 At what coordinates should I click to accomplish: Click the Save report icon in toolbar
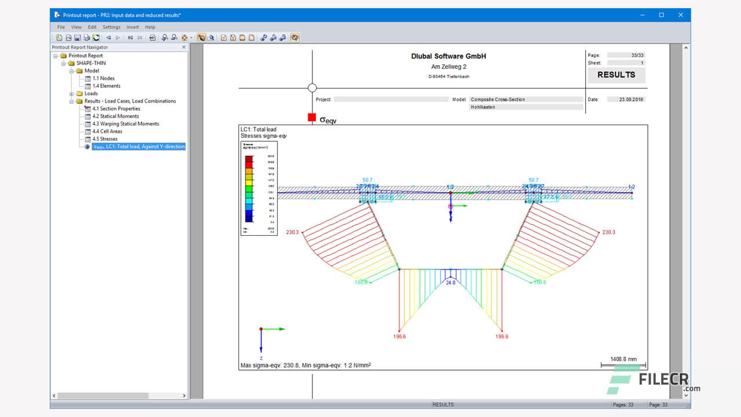pos(78,38)
